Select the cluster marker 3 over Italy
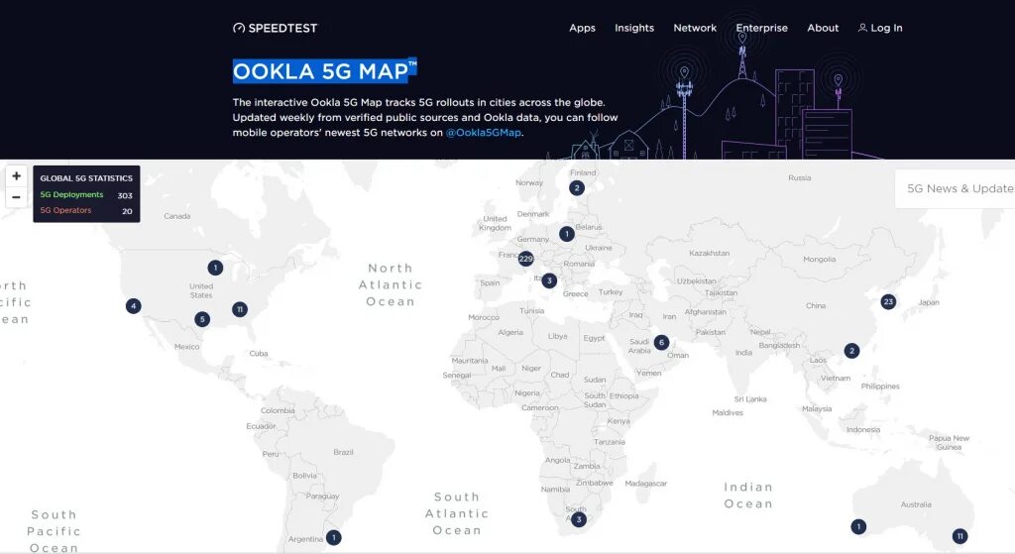The image size is (1015, 554). pos(549,280)
